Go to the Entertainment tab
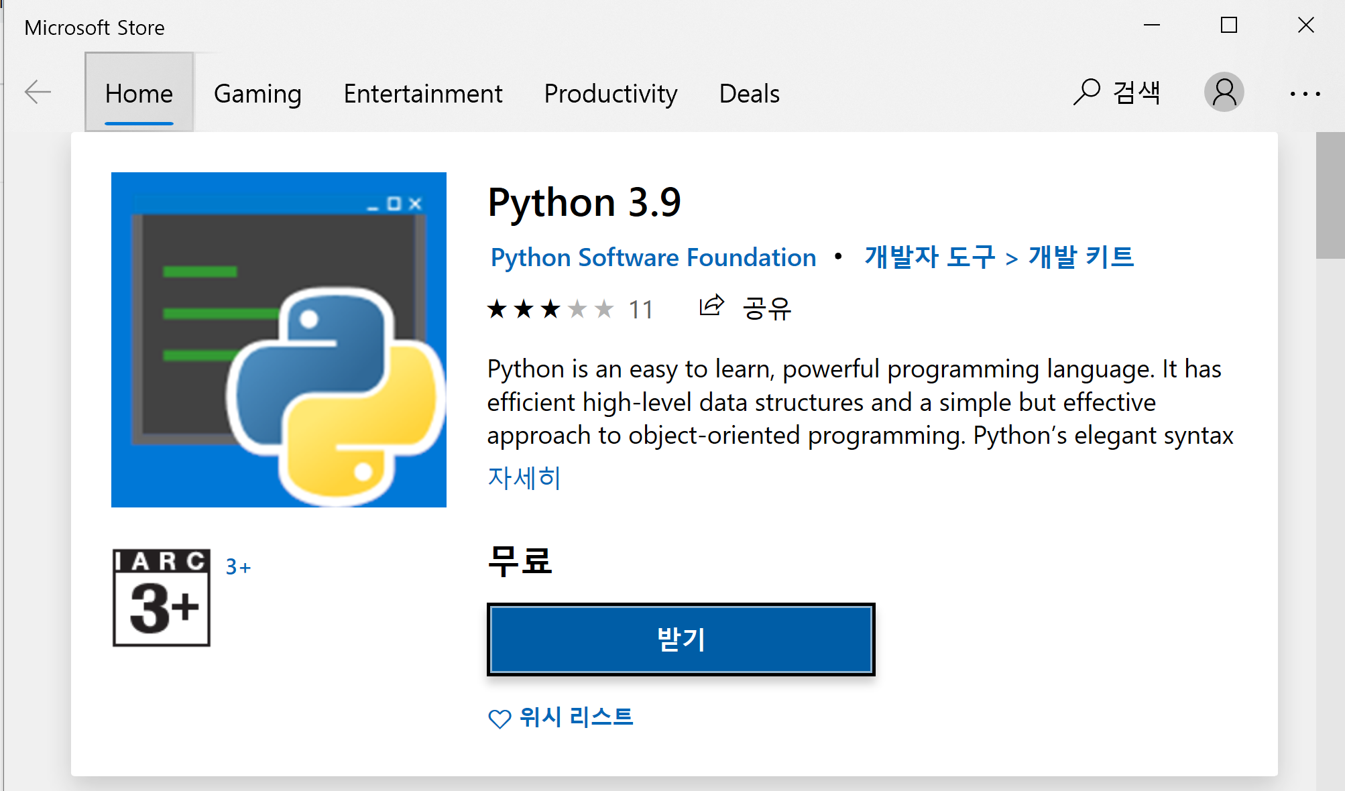This screenshot has height=791, width=1345. 422,93
